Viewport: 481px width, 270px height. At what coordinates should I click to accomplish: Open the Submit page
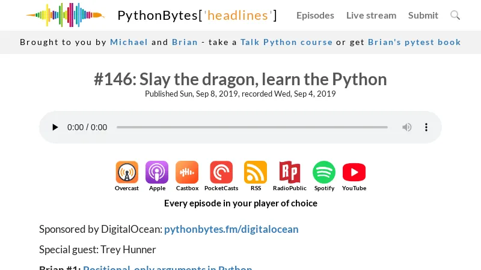point(423,15)
